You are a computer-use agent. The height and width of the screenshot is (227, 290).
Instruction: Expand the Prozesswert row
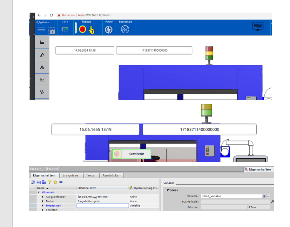click(43, 206)
